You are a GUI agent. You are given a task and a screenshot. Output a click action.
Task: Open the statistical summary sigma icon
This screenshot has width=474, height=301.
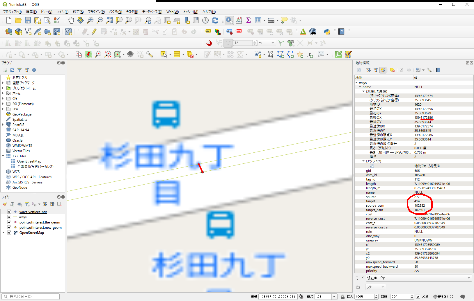click(248, 20)
